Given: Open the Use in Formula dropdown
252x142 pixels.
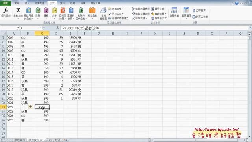Looking at the screenshot, I should coord(116,14).
